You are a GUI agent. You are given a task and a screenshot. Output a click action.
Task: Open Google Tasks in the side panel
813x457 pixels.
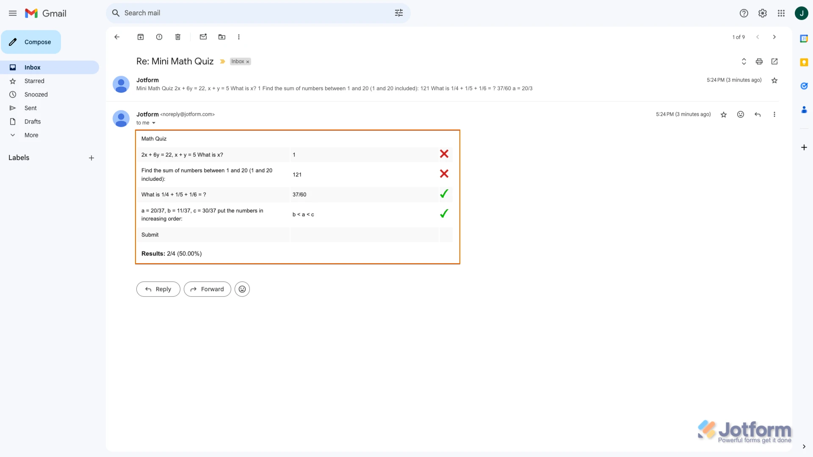tap(804, 86)
